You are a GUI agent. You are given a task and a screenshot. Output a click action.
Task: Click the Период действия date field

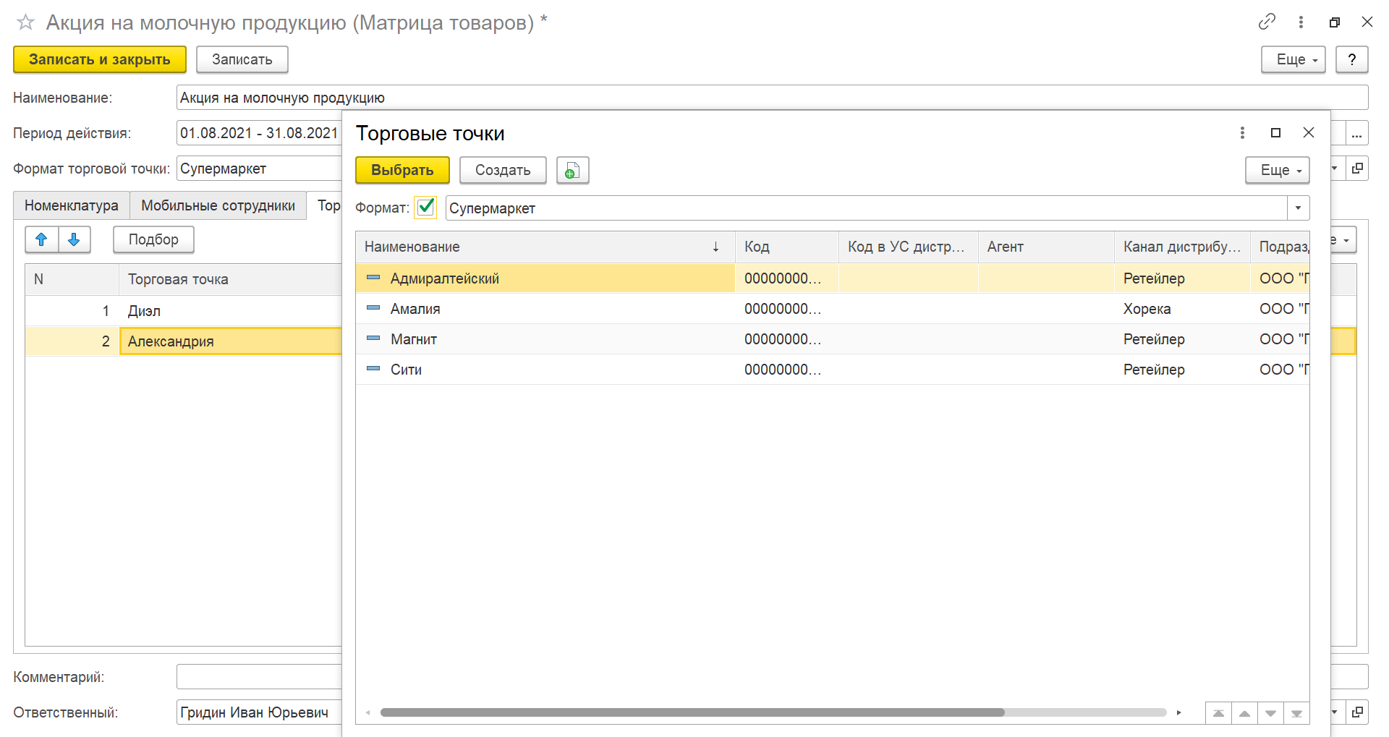point(259,133)
